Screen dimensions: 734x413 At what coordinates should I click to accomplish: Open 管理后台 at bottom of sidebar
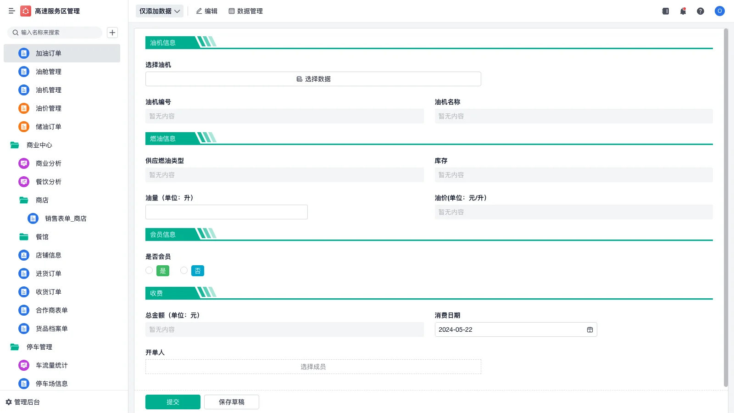click(x=25, y=402)
